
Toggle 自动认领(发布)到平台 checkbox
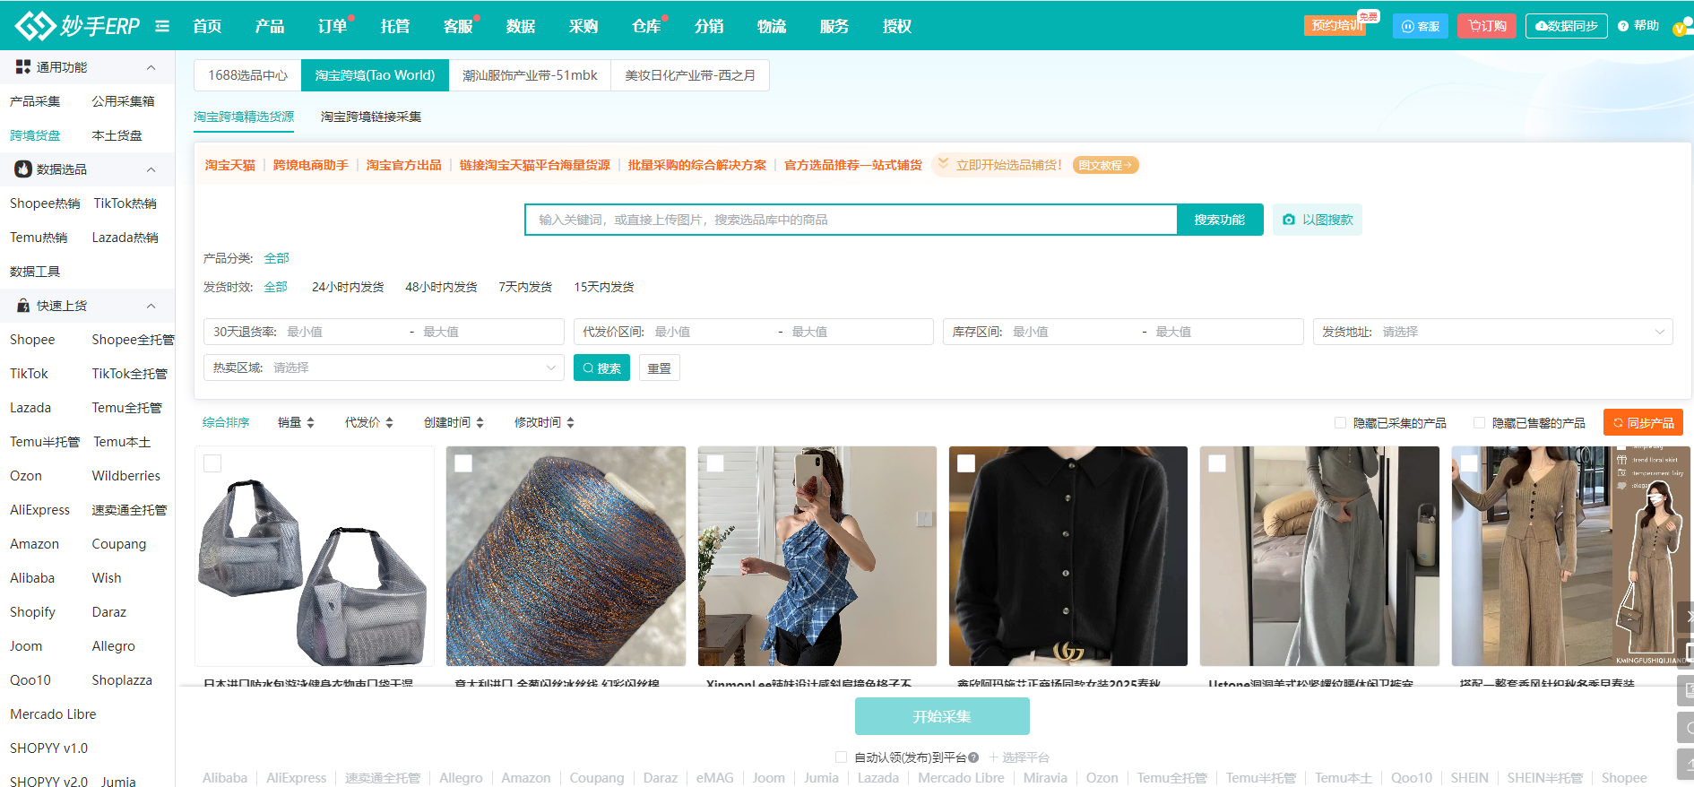[841, 757]
